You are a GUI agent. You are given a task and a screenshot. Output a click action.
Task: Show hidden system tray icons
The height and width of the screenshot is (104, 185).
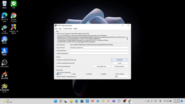click(145, 101)
